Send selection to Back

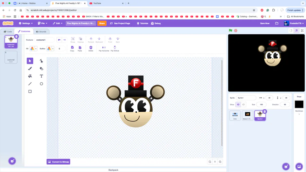[118, 40]
